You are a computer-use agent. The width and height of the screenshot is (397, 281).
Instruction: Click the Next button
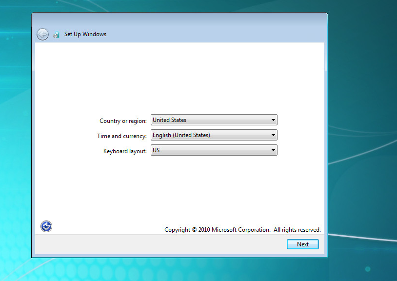[303, 244]
